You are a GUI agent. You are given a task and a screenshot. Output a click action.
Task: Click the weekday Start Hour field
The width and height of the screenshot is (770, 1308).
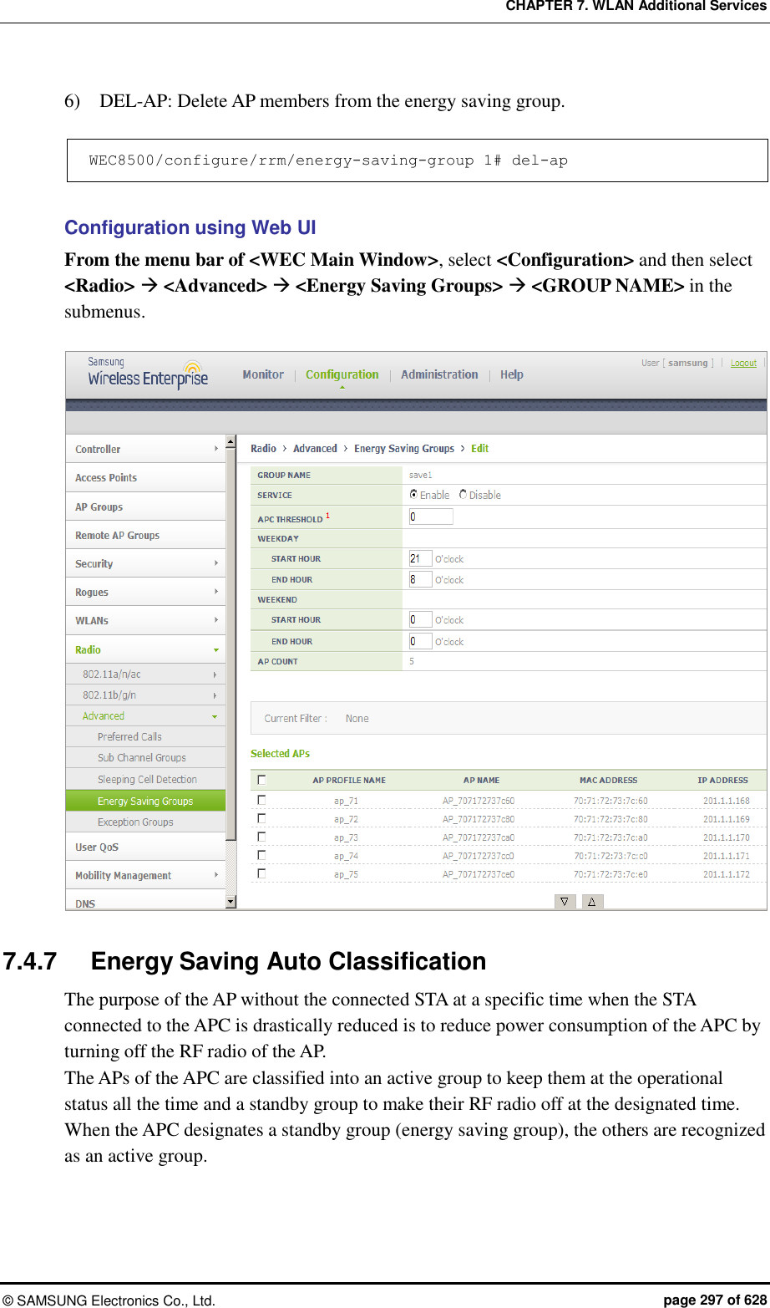[420, 558]
